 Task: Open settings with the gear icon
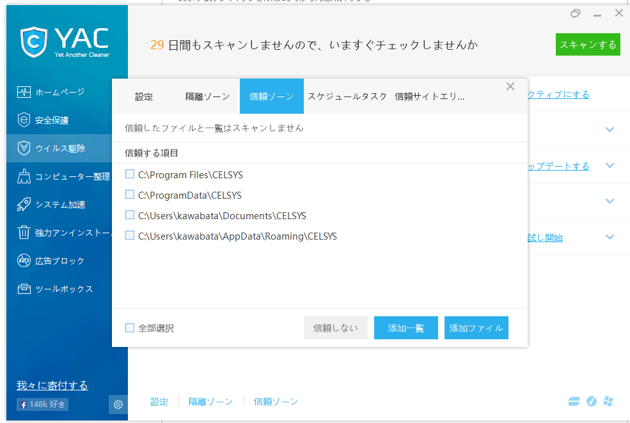tap(118, 404)
